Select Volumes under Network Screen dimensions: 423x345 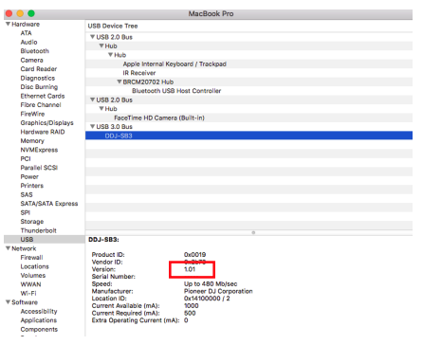(x=33, y=276)
